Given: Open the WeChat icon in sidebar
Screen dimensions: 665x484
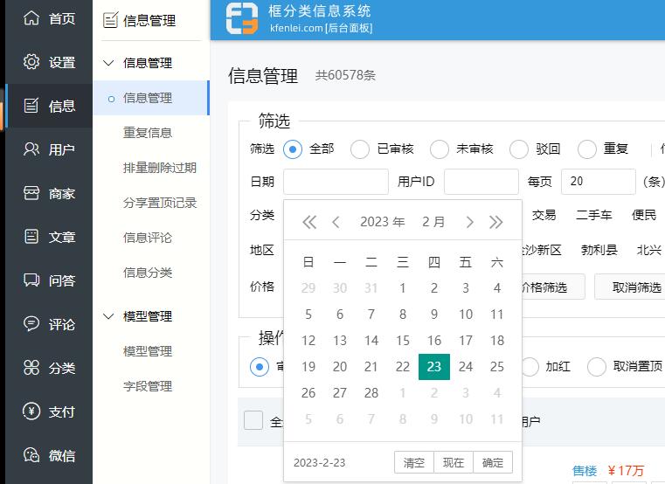Looking at the screenshot, I should click(x=31, y=455).
